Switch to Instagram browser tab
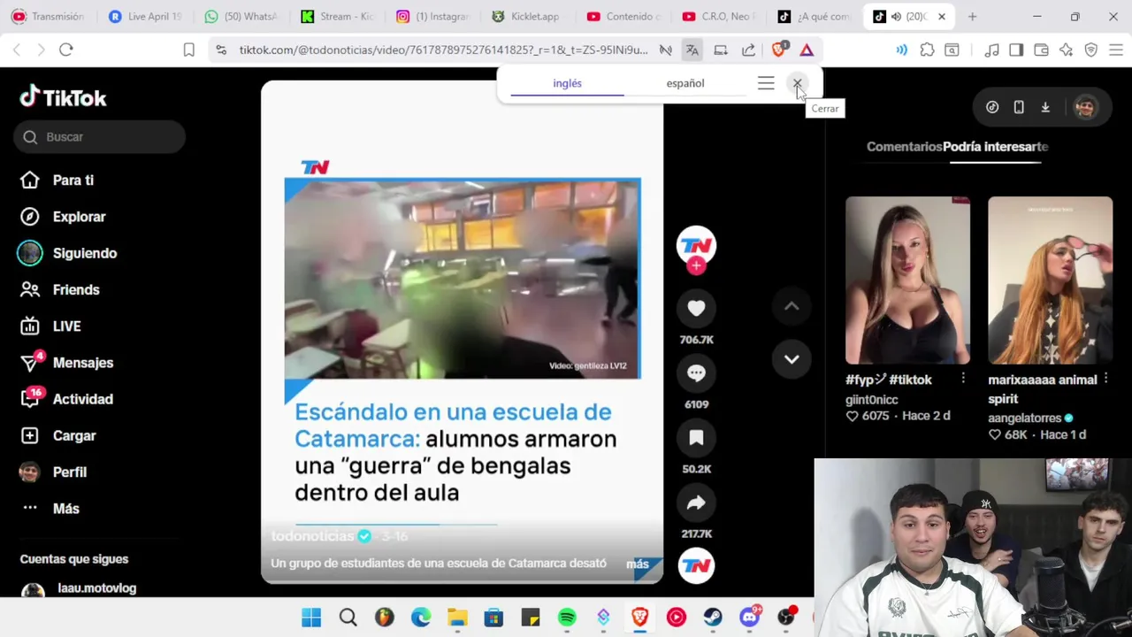 pos(432,17)
